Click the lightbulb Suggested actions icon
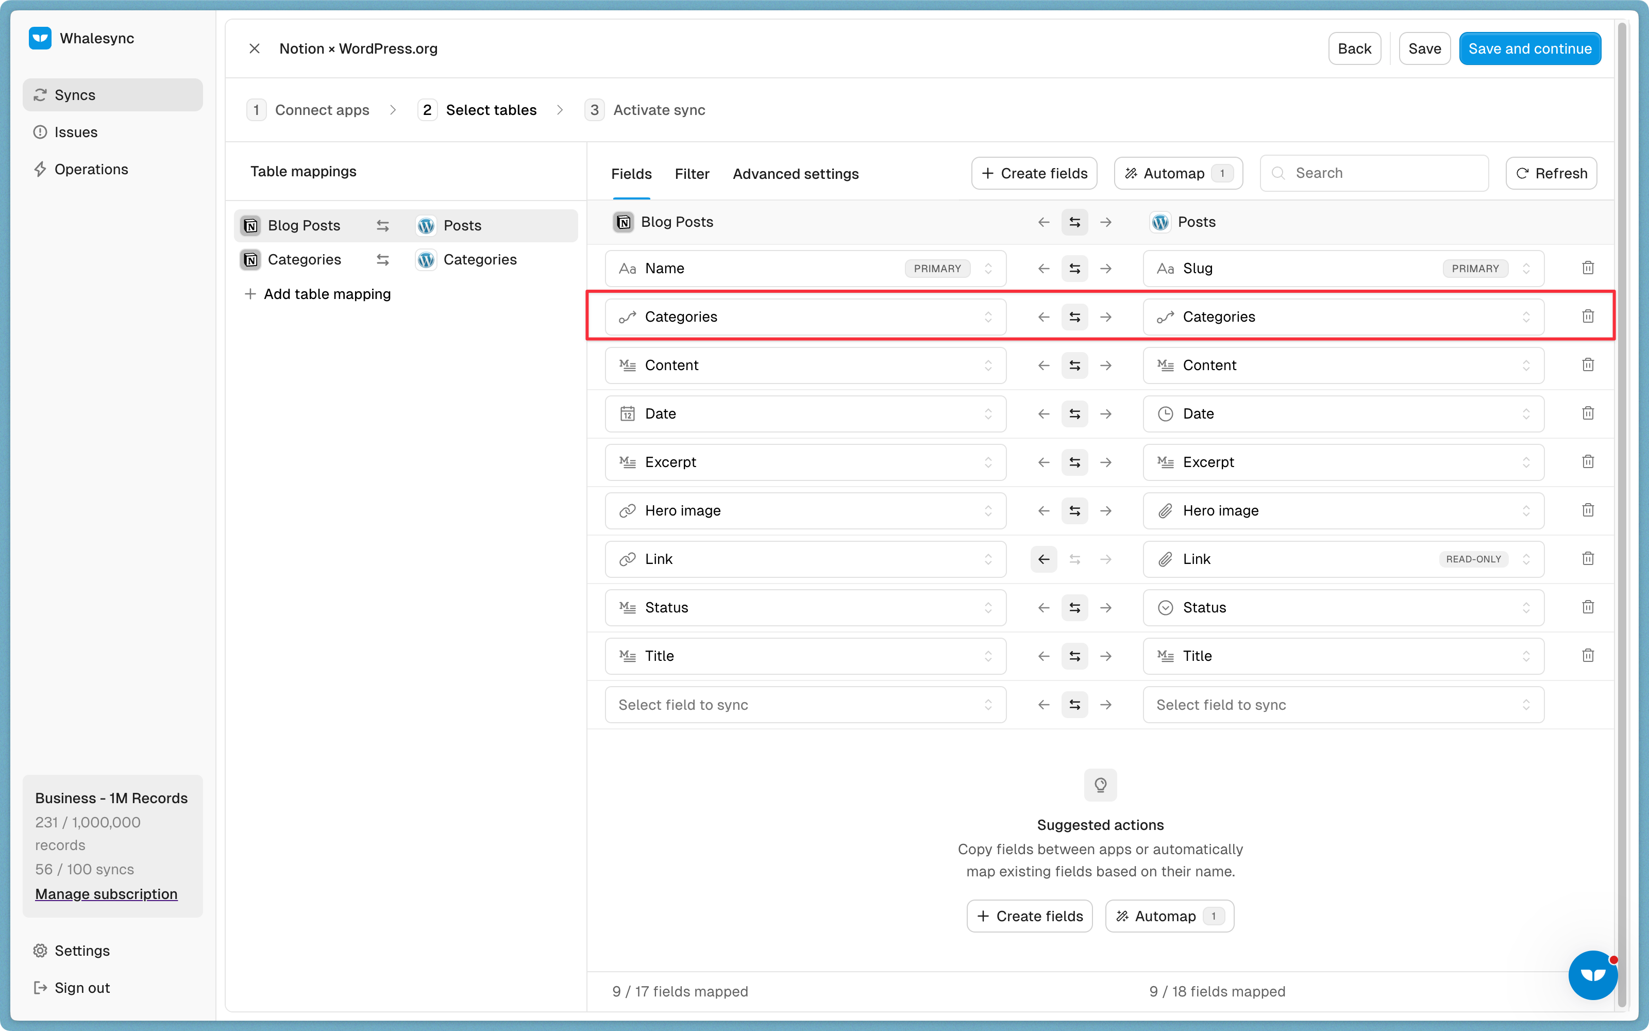Screen dimensions: 1649x1031 pyautogui.click(x=1100, y=785)
